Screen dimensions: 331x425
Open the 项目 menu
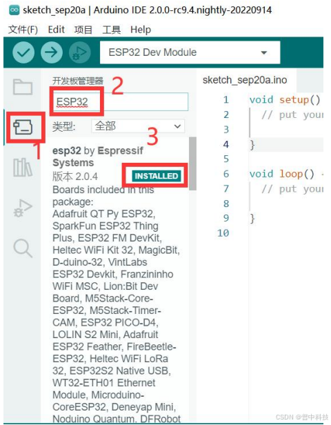pos(83,30)
